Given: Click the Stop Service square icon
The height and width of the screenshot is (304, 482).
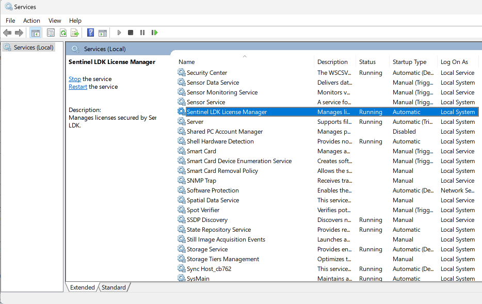Looking at the screenshot, I should (x=131, y=33).
